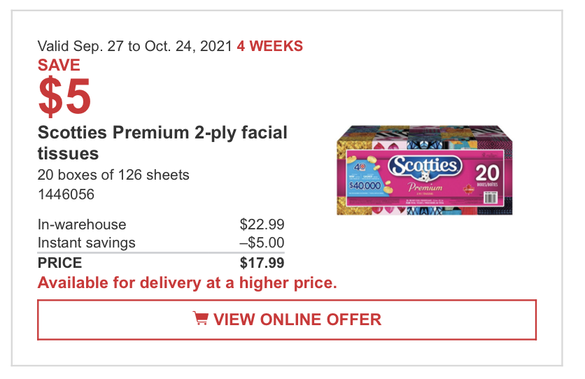Click the Scotties logo on the package
Image resolution: width=585 pixels, height=379 pixels.
click(x=425, y=166)
